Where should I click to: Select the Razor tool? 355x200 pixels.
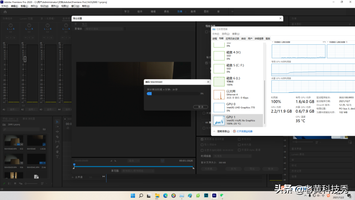click(57, 137)
